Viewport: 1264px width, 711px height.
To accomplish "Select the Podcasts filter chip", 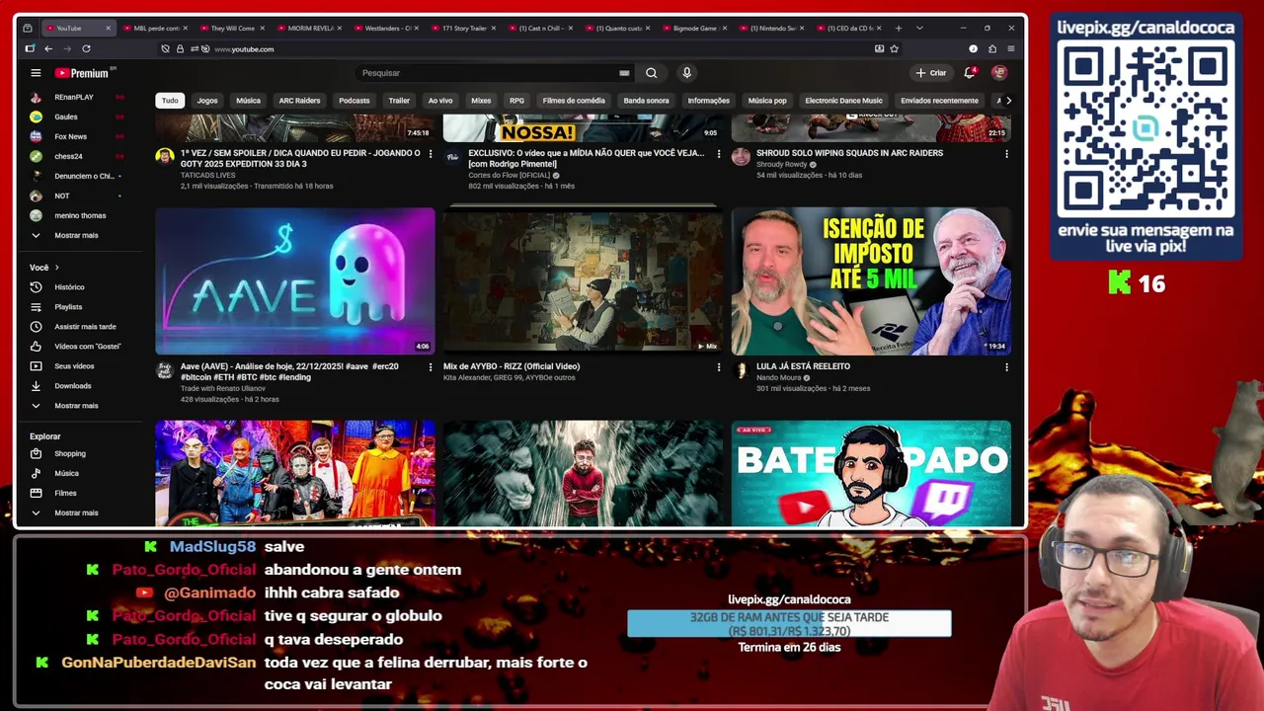I will tap(354, 101).
